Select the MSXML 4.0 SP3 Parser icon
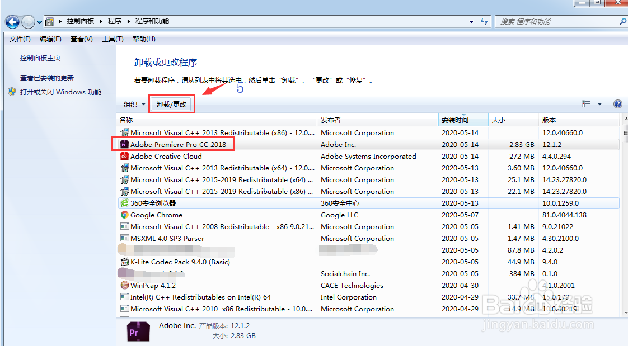The width and height of the screenshot is (628, 346). [x=125, y=239]
